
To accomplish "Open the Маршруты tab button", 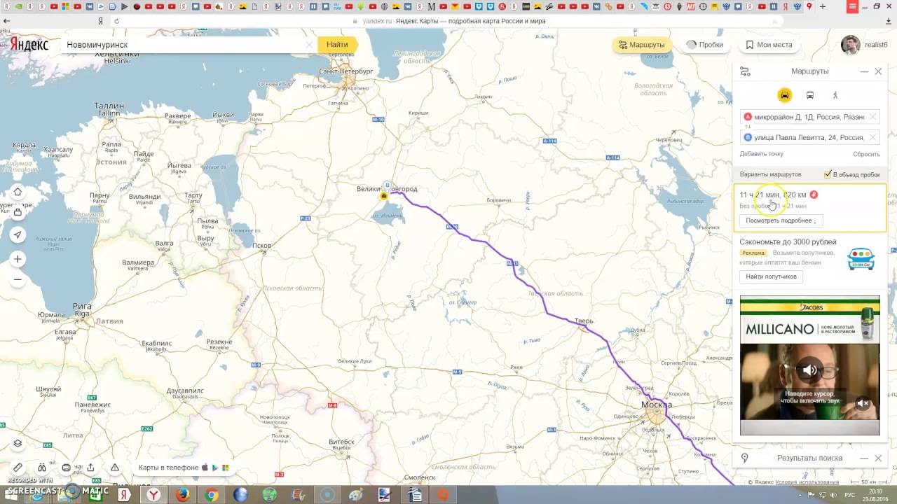I will 641,45.
